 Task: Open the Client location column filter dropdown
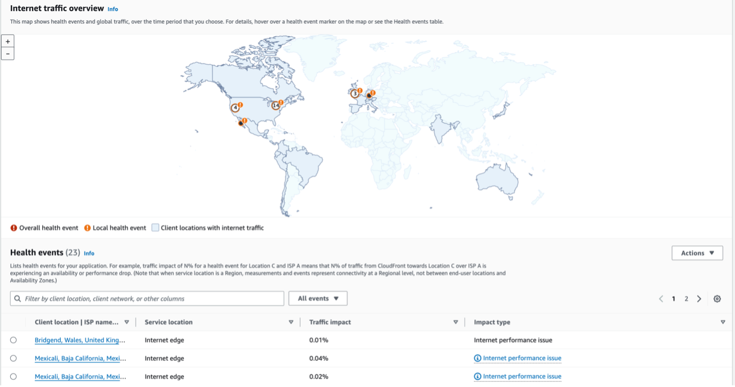pos(126,322)
